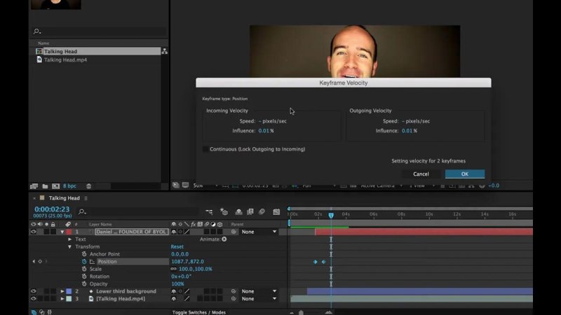Viewport: 561px width, 315px height.
Task: Click the Animate text arrow button
Action: 224,239
